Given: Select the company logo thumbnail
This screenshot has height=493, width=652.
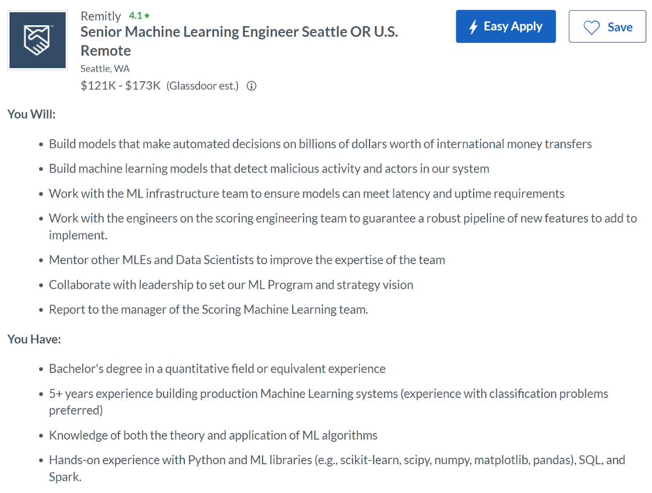Looking at the screenshot, I should (37, 40).
